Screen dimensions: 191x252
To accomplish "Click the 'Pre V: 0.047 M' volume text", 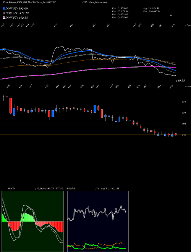I will 151,11.
